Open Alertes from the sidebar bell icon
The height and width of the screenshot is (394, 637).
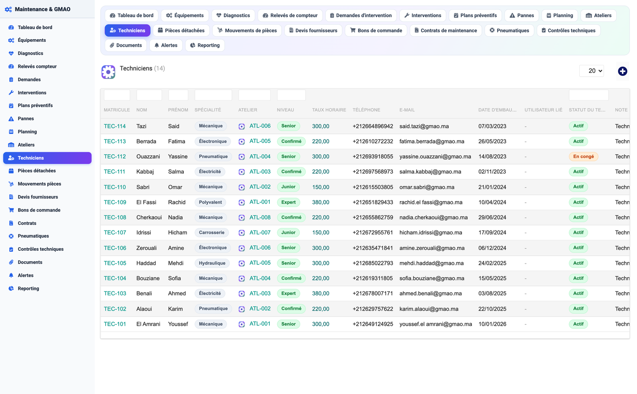click(x=11, y=275)
